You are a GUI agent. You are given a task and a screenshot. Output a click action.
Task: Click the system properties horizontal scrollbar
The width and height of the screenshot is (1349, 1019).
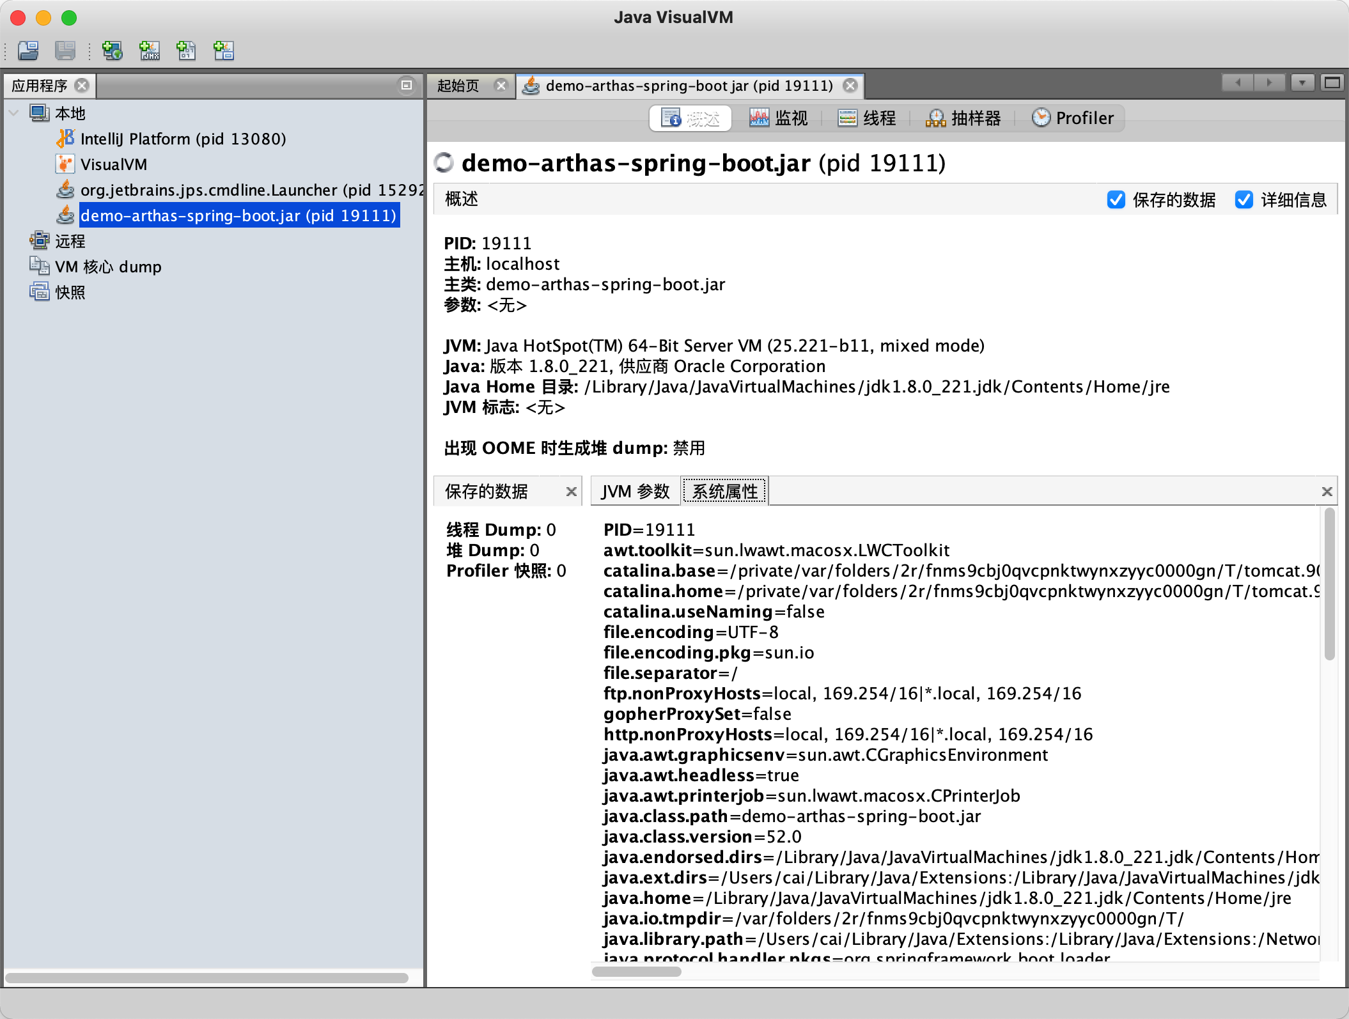click(636, 972)
